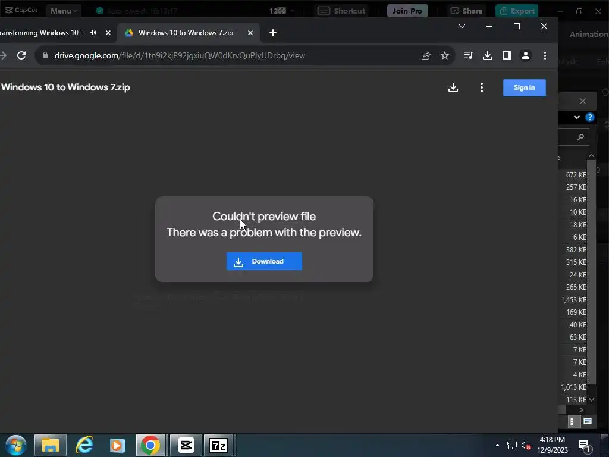Select the 672 KB file row
609x457 pixels.
pyautogui.click(x=574, y=174)
